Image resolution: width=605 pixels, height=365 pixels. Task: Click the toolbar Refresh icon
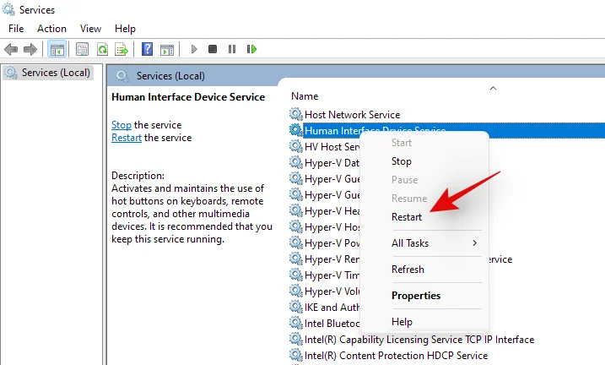(101, 49)
